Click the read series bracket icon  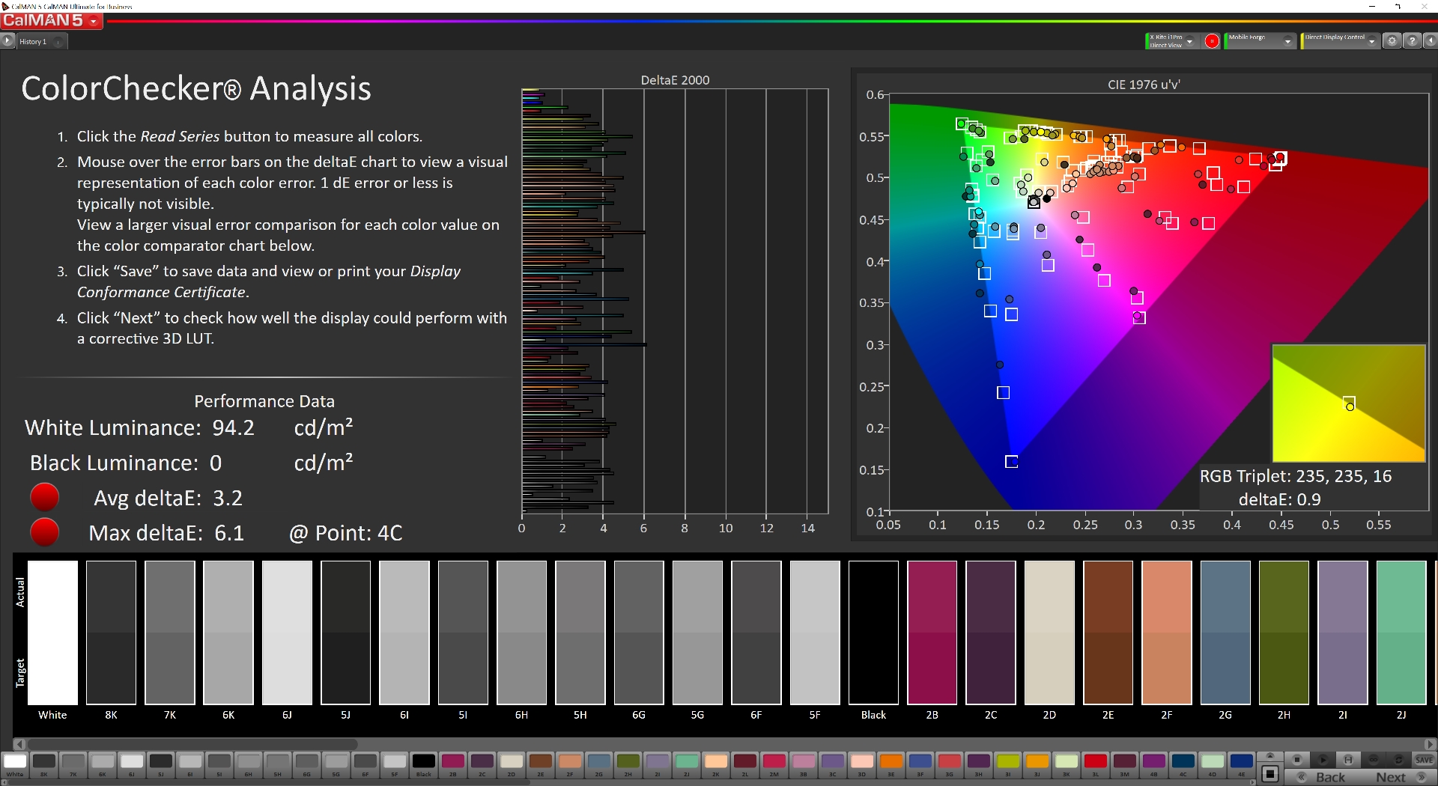1348,760
